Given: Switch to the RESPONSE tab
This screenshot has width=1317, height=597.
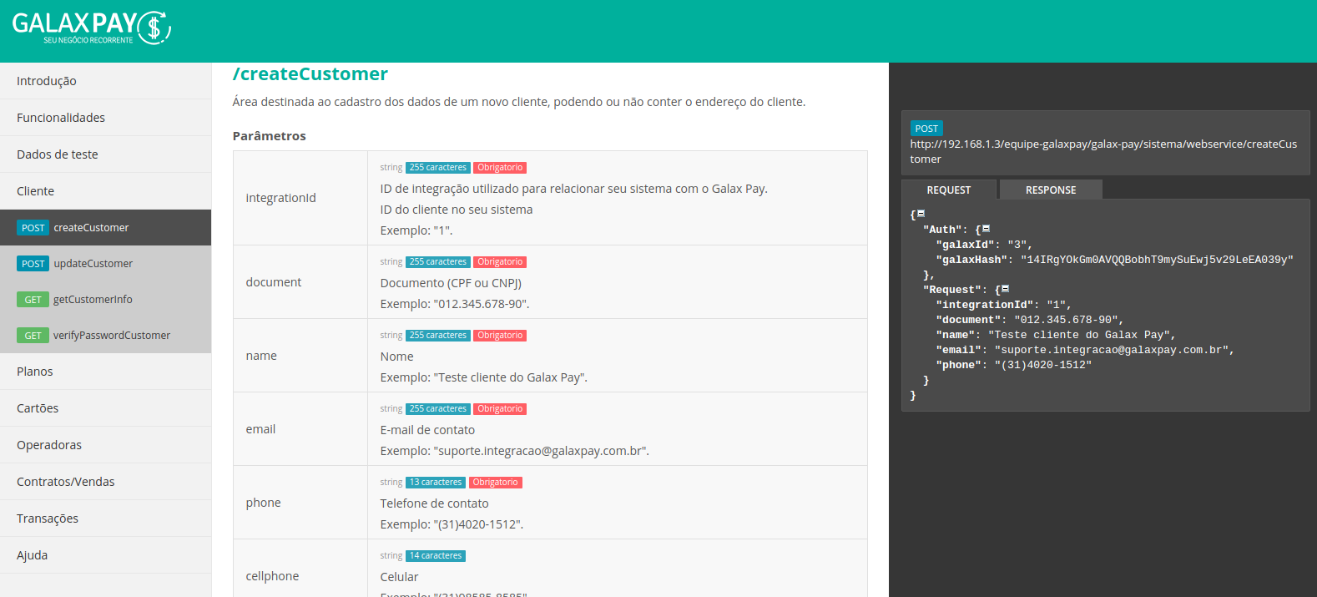Looking at the screenshot, I should (1051, 190).
